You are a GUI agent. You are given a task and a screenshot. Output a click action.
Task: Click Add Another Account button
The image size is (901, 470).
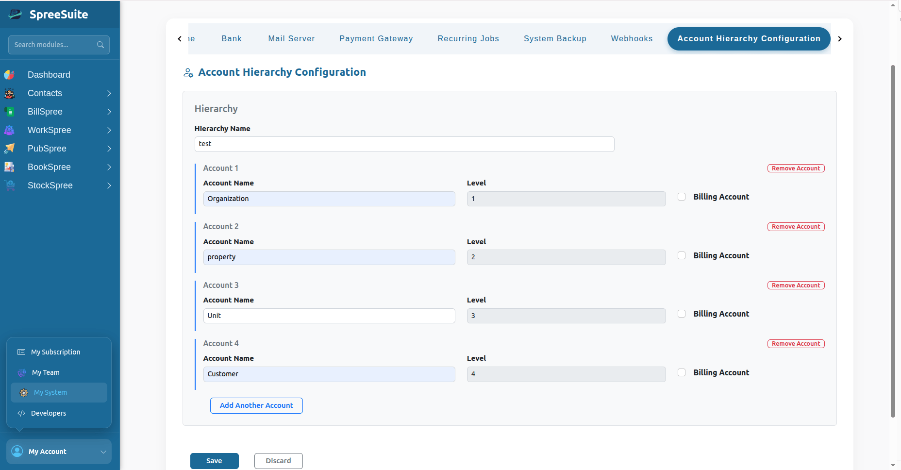click(256, 405)
